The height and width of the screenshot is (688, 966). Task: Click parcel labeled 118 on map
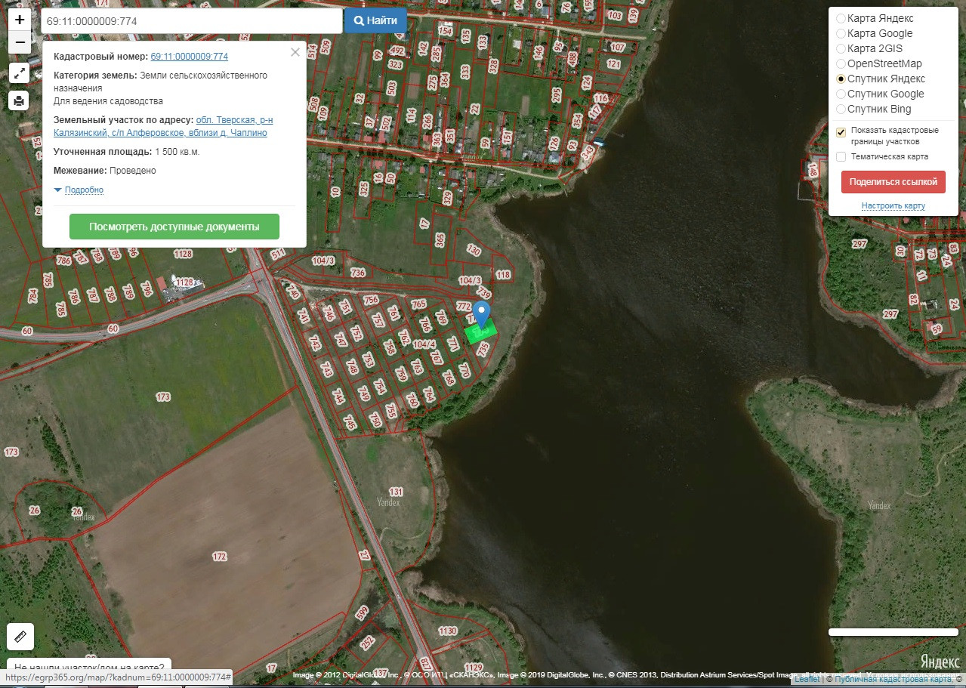pyautogui.click(x=503, y=274)
